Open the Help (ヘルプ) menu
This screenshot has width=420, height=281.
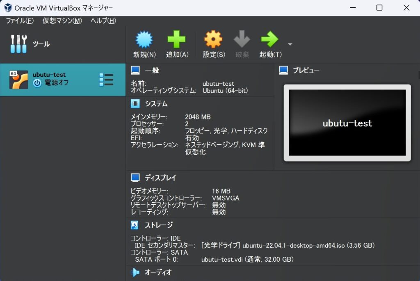(103, 21)
